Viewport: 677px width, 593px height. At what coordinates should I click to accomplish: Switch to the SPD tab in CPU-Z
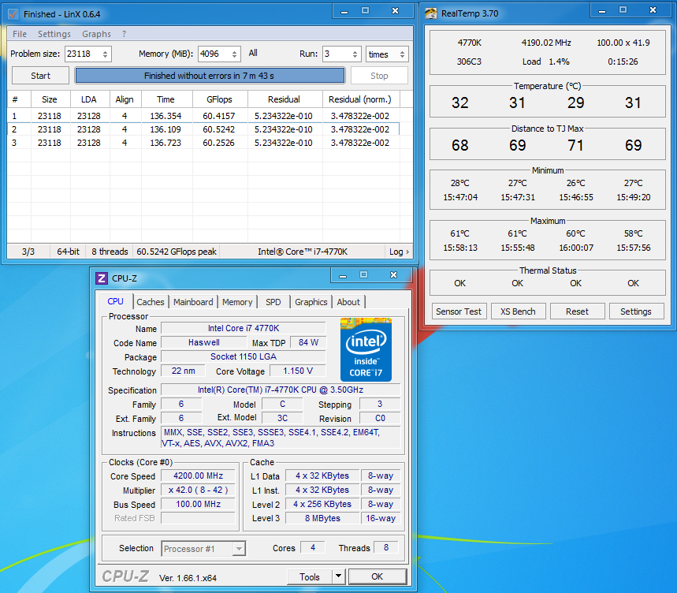[273, 302]
